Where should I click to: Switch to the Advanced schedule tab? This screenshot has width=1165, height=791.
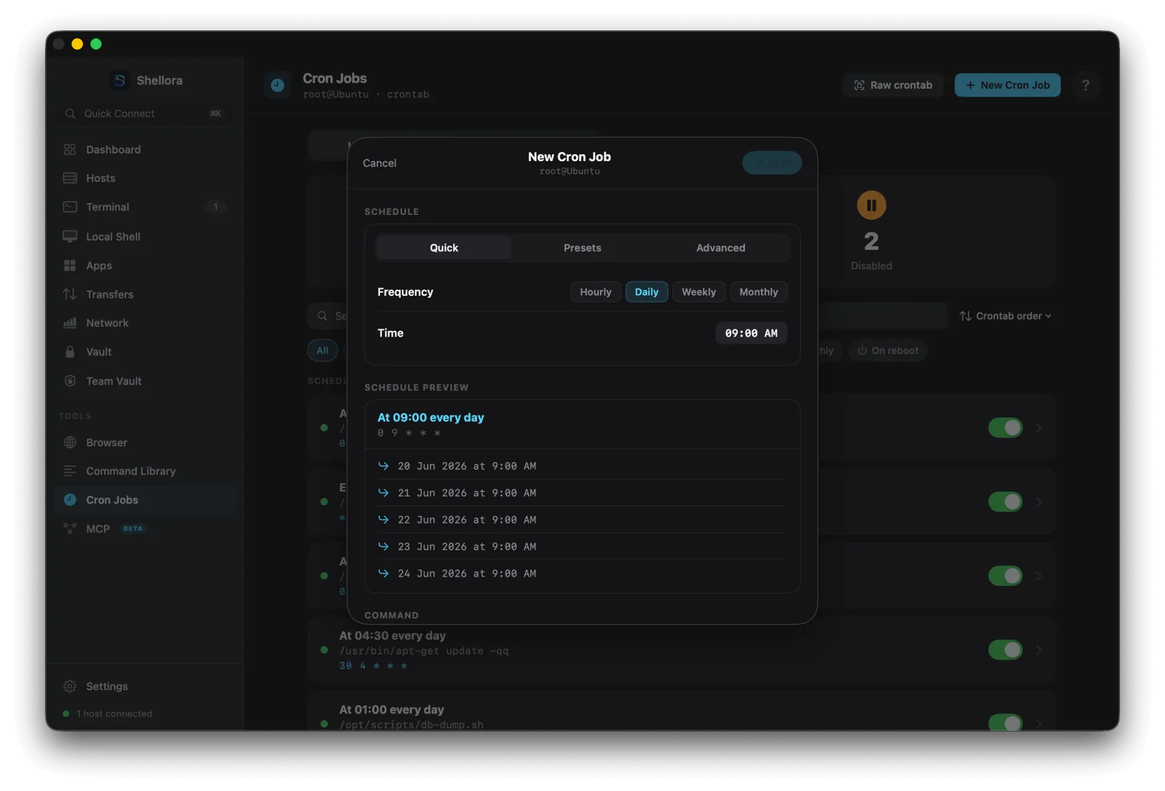pos(721,248)
